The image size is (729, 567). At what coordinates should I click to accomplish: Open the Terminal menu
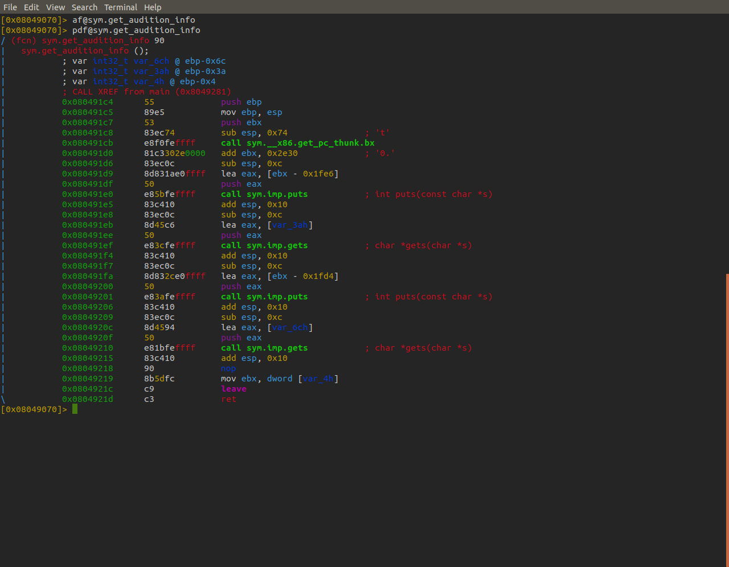click(x=121, y=7)
